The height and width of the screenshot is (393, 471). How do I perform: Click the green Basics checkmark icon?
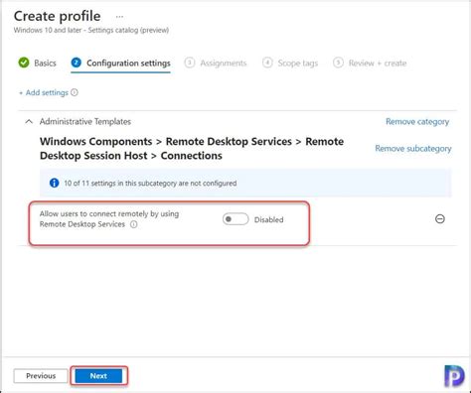pyautogui.click(x=24, y=63)
